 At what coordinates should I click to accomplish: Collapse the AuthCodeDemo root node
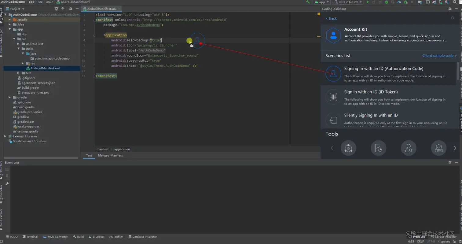[x=6, y=15]
